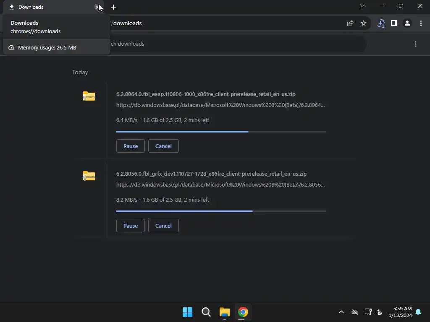Viewport: 430px width, 322px height.
Task: Pause the 6.2.8056.0 download
Action: pyautogui.click(x=131, y=226)
